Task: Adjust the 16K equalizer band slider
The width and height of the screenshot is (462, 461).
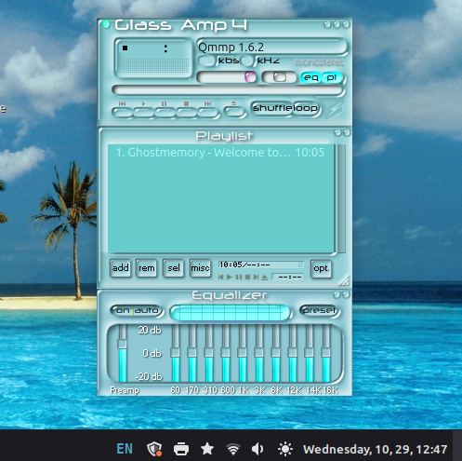Action: (326, 353)
